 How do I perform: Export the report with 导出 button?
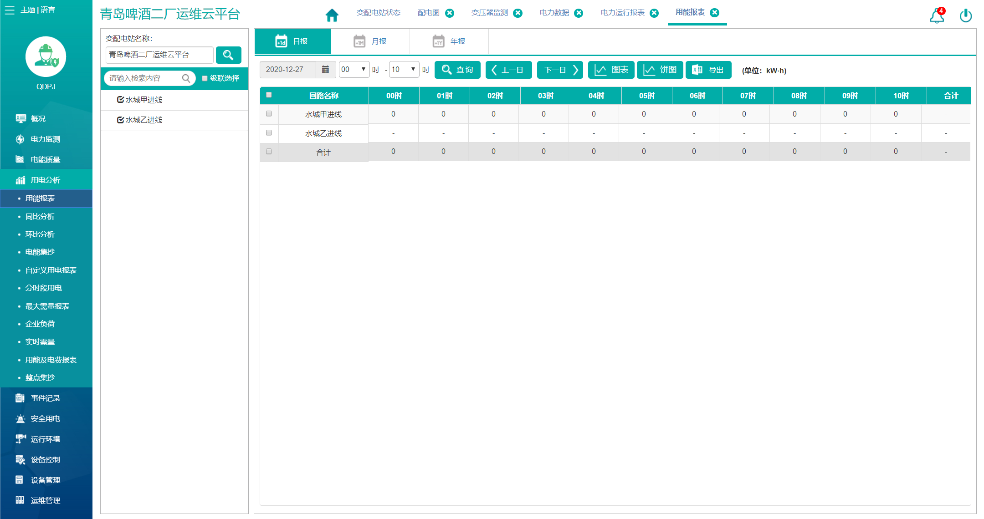[708, 70]
